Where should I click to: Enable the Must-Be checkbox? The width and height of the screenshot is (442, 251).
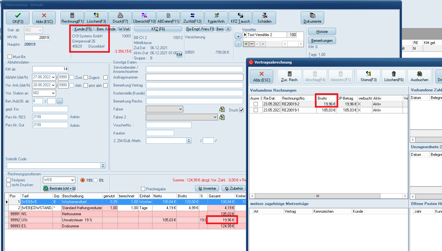(x=10, y=57)
